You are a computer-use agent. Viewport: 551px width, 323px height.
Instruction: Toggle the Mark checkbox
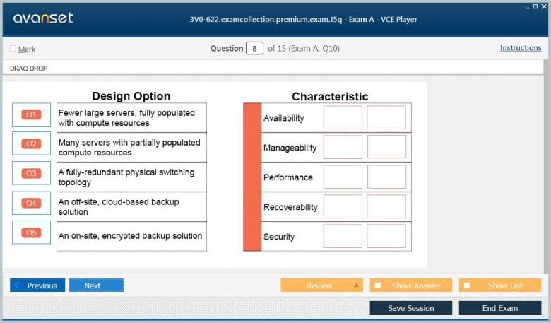13,49
